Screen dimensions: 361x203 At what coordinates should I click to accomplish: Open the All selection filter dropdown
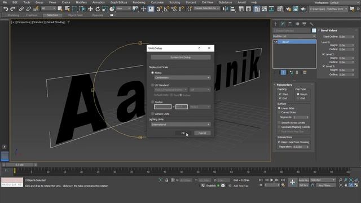(49, 8)
